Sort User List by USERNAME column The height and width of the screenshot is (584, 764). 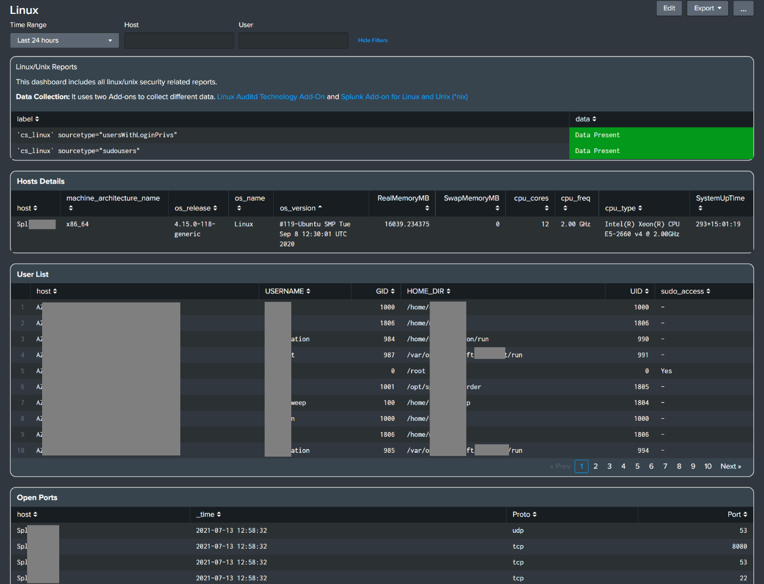tap(288, 291)
